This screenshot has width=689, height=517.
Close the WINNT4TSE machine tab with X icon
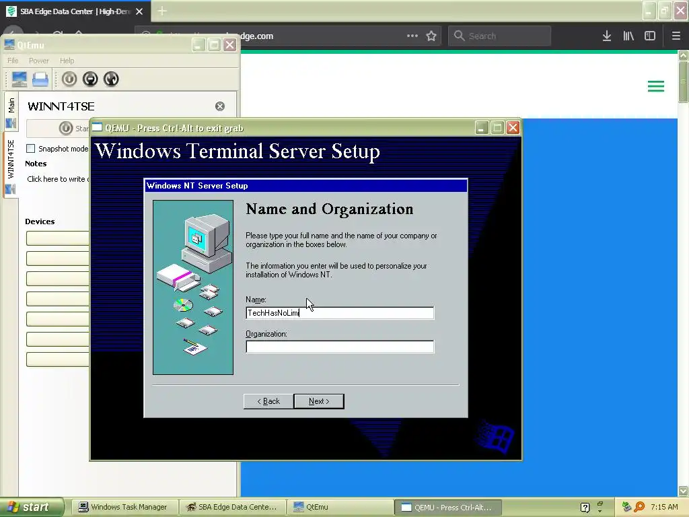point(220,106)
